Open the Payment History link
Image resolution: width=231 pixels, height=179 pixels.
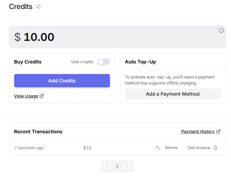click(198, 131)
